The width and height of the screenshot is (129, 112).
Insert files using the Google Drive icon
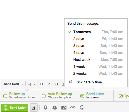click(54, 108)
